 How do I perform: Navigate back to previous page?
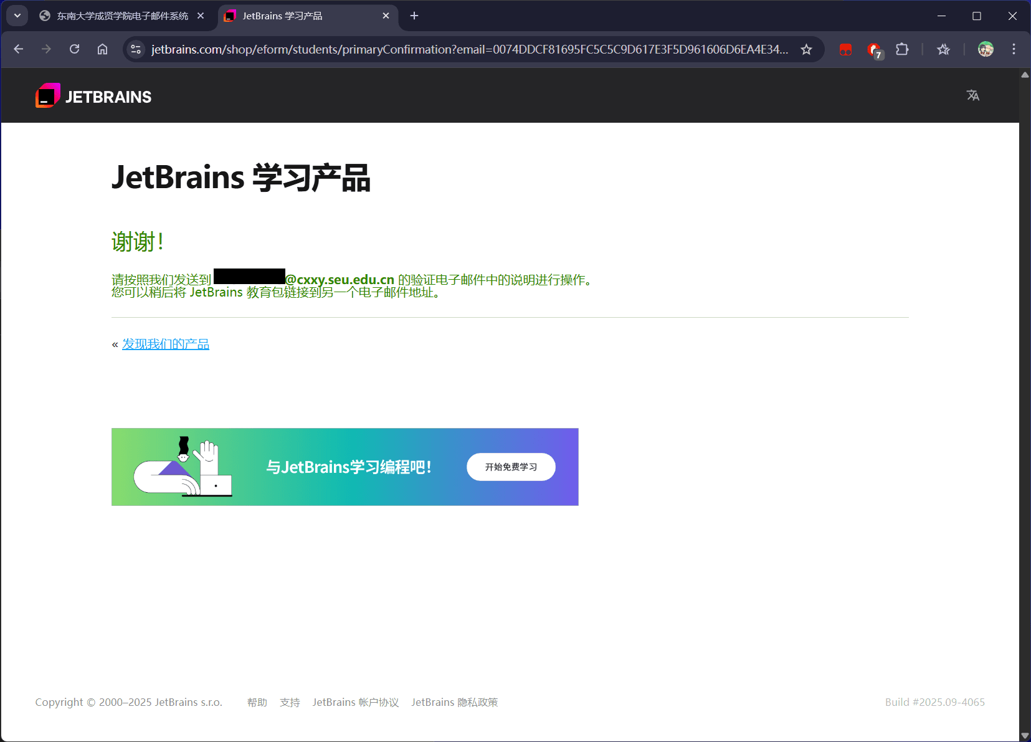coord(19,49)
